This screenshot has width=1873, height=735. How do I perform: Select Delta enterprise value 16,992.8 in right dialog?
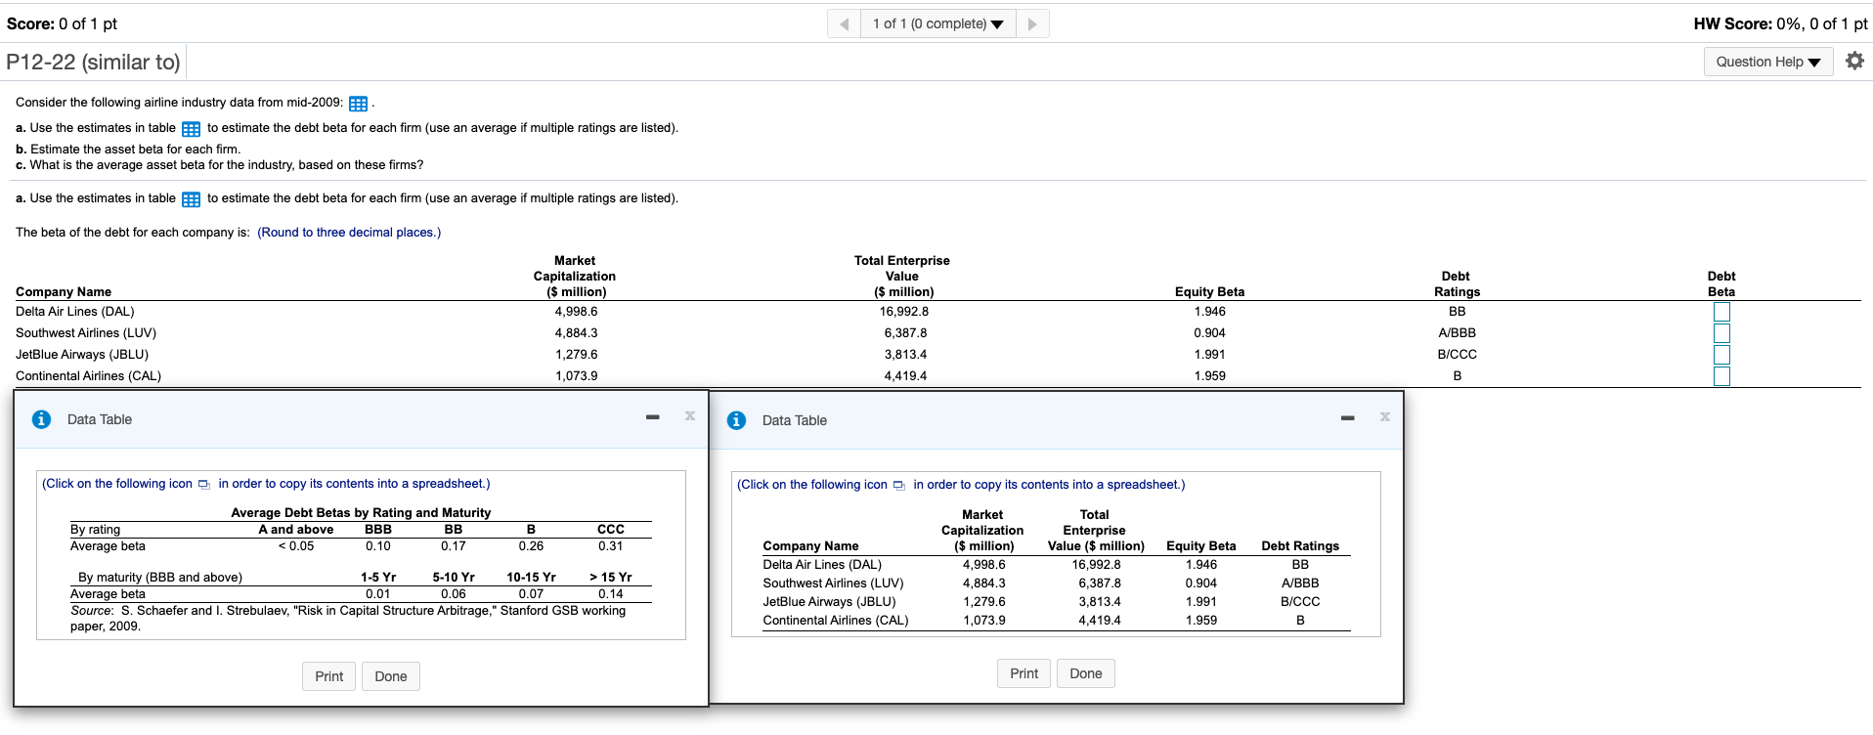pyautogui.click(x=1096, y=565)
